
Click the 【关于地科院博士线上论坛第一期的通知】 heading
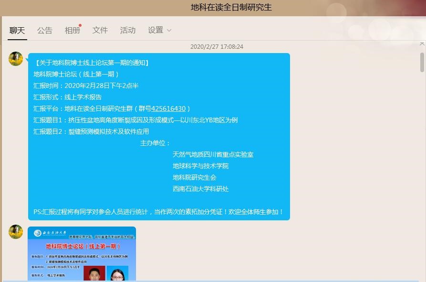tap(92, 63)
